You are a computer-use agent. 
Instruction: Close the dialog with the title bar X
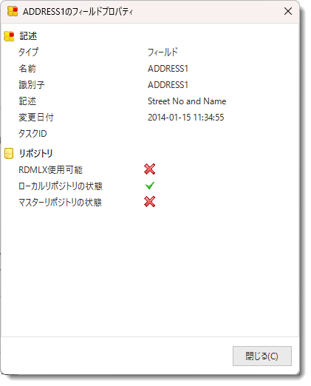(x=288, y=11)
